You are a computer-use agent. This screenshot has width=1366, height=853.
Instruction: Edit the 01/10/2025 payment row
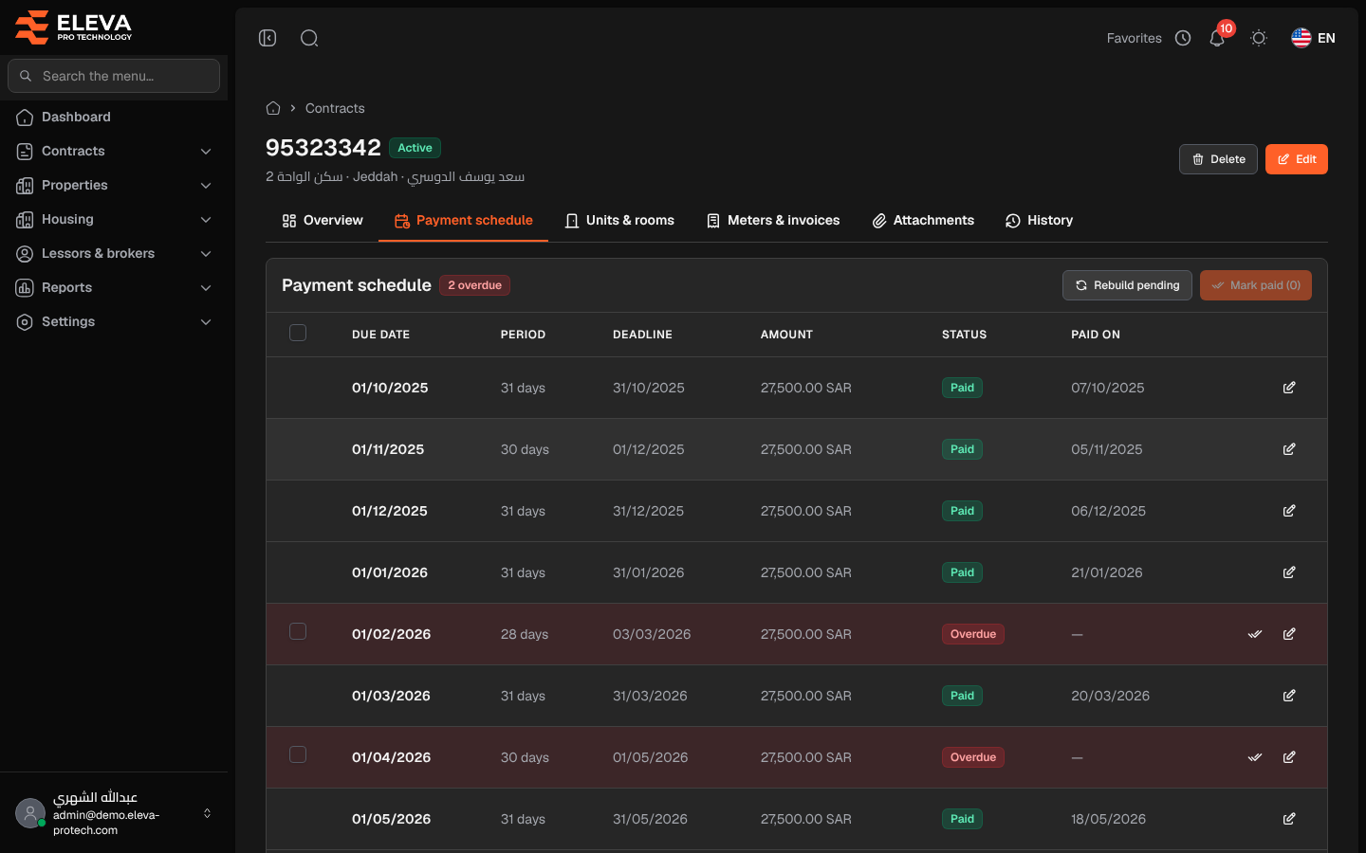tap(1289, 388)
